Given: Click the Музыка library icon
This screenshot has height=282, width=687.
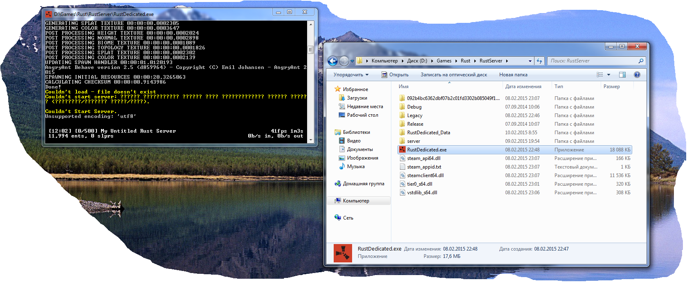Looking at the screenshot, I should coord(342,167).
